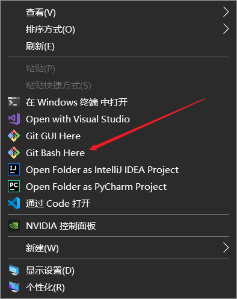Image resolution: width=237 pixels, height=299 pixels.
Task: Choose Open with Visual Studio
Action: point(118,119)
